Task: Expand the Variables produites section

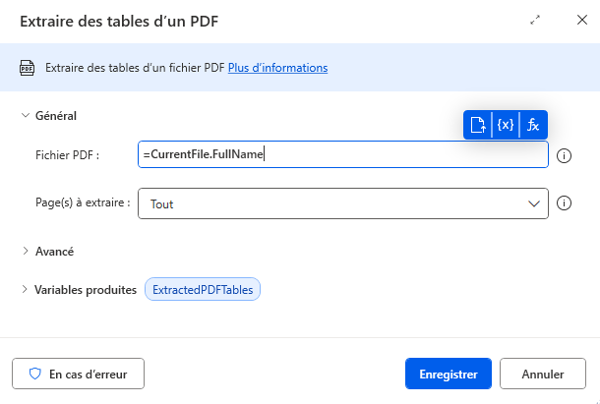Action: click(x=26, y=289)
